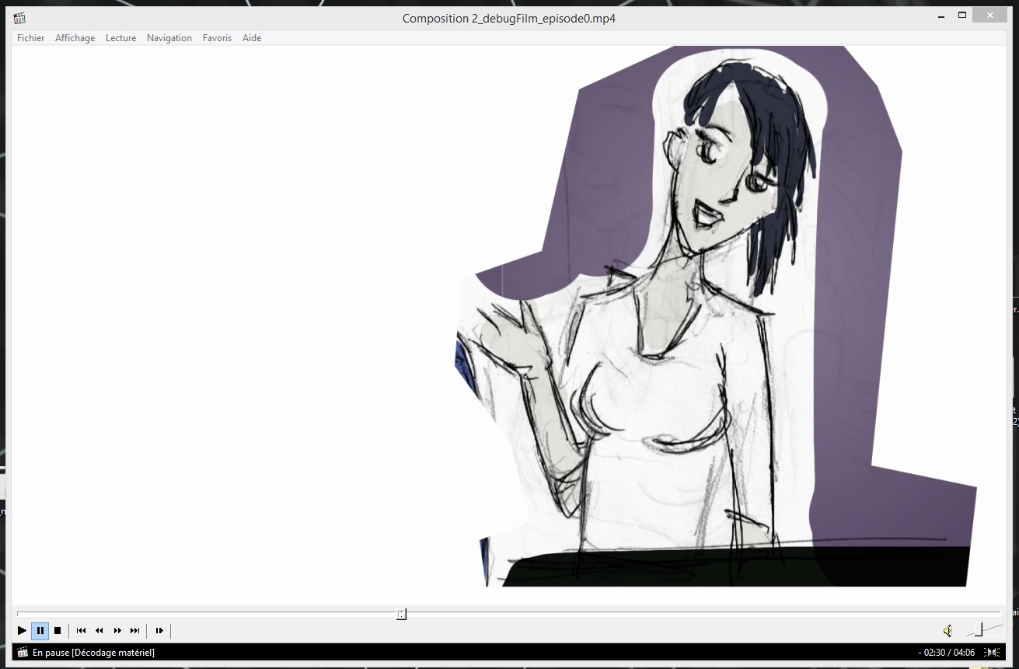Image resolution: width=1019 pixels, height=669 pixels.
Task: Expand the Lecture menu
Action: click(120, 38)
